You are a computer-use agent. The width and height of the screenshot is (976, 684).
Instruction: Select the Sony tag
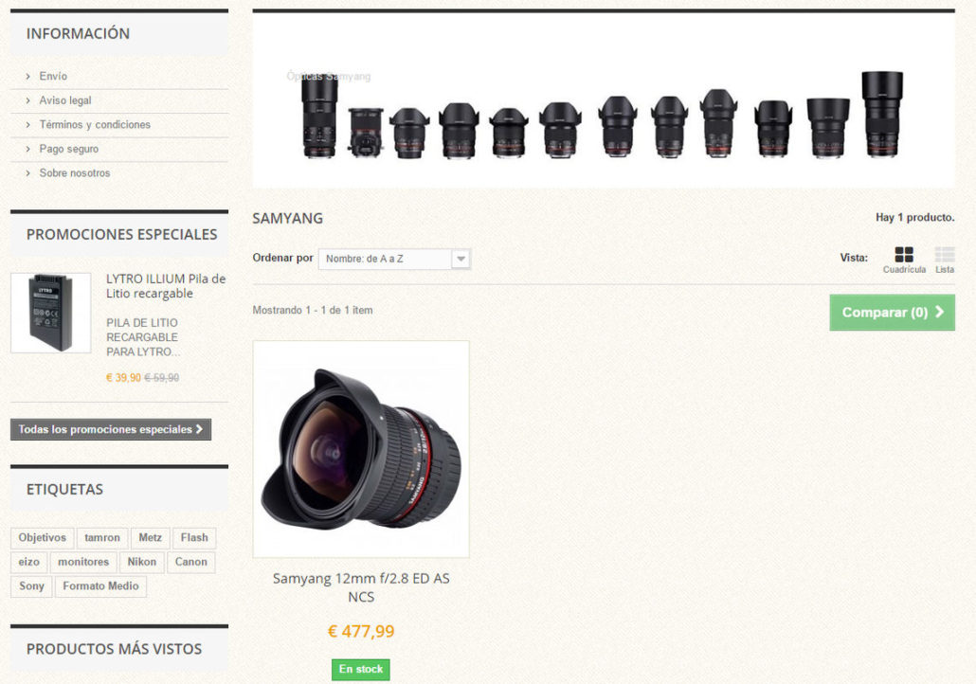coord(32,586)
